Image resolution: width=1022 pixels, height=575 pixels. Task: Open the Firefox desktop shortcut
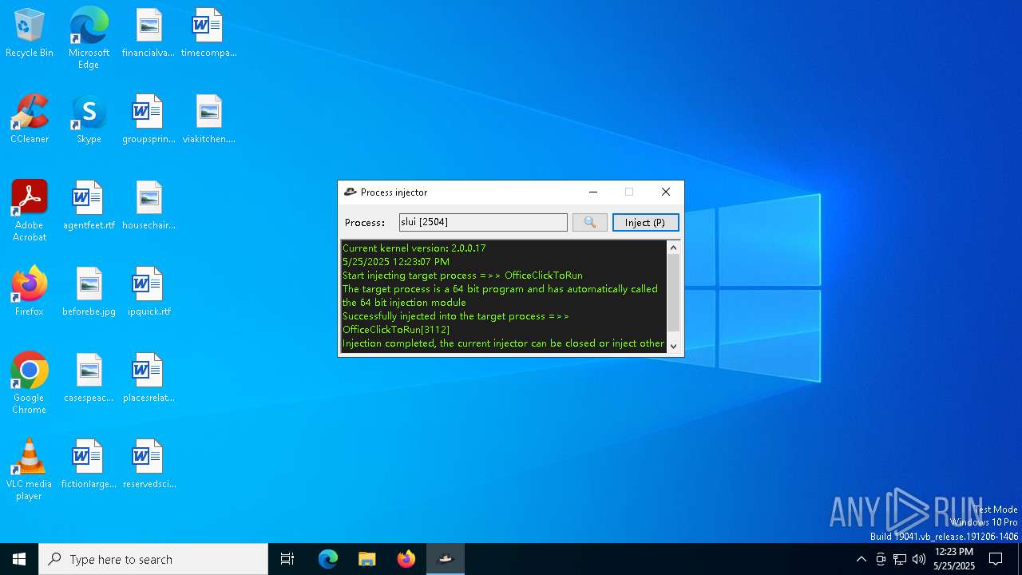(30, 292)
